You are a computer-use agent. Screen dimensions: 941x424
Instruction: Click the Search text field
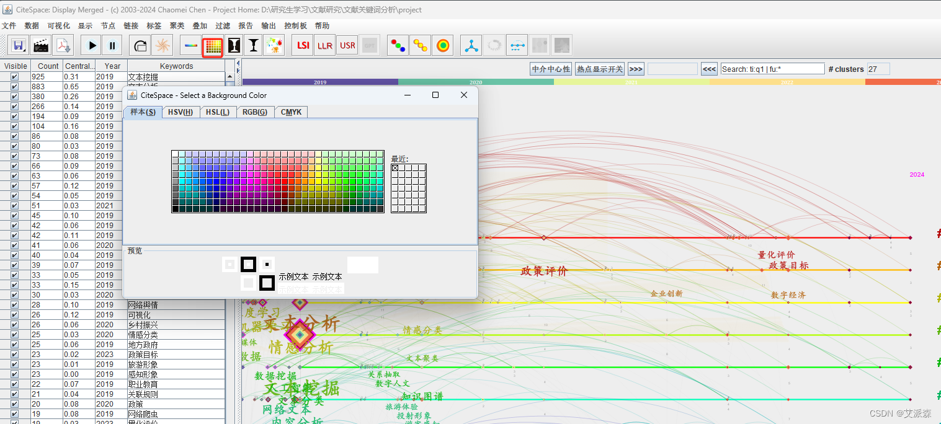pyautogui.click(x=772, y=69)
